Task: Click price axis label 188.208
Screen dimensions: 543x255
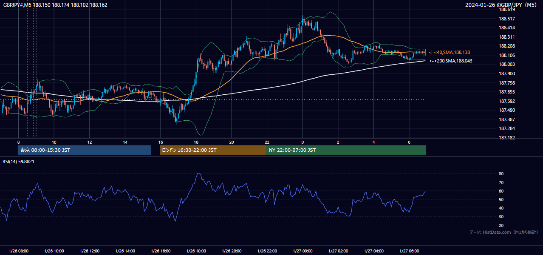Action: coord(506,46)
